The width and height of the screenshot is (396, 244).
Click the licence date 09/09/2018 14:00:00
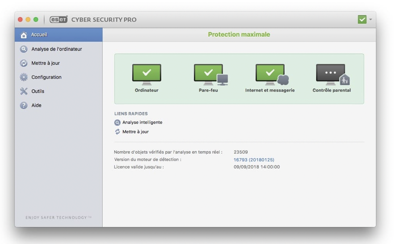point(257,167)
